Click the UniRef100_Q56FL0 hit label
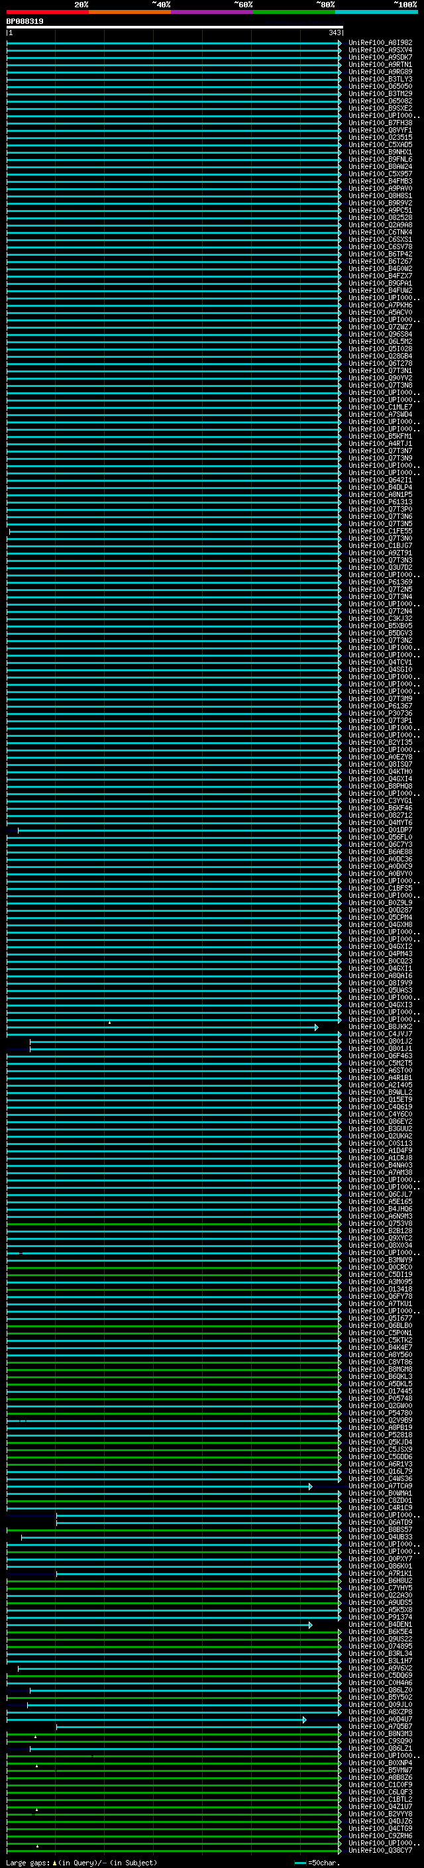 [x=380, y=837]
